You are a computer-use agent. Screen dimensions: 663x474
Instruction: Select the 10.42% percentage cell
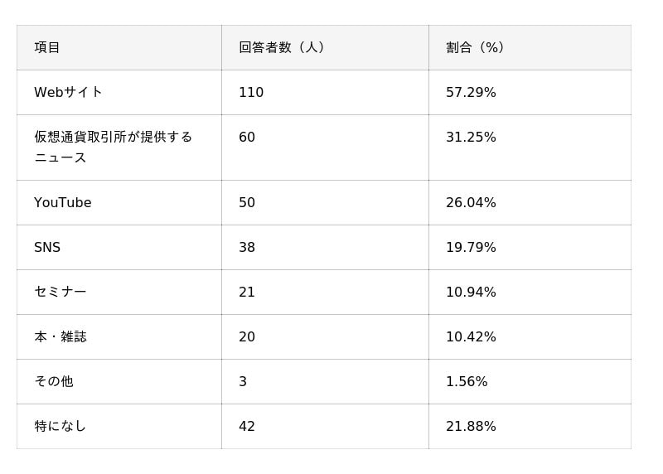471,337
